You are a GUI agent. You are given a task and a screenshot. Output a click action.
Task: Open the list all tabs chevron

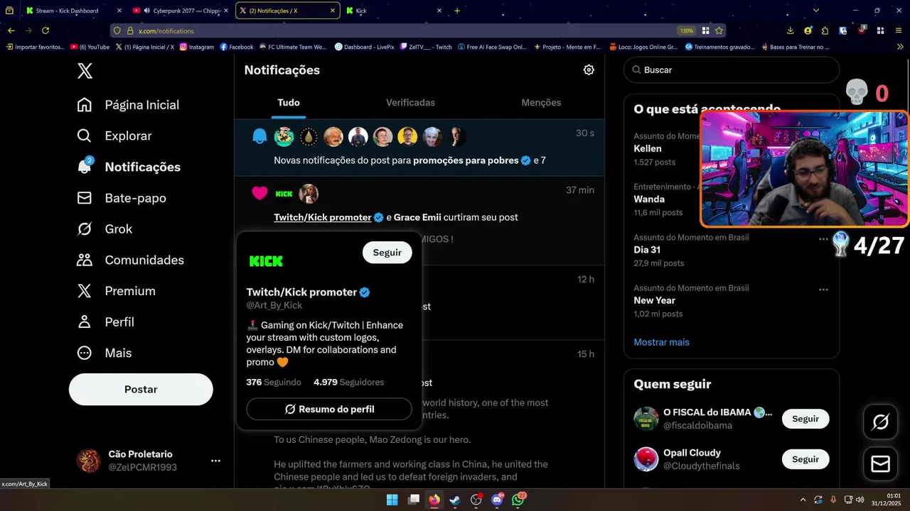tap(816, 11)
